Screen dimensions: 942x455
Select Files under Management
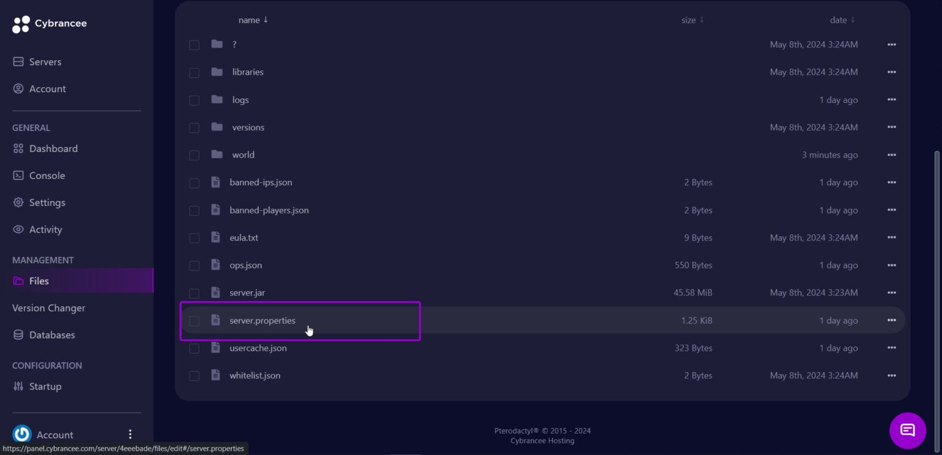[x=39, y=281]
